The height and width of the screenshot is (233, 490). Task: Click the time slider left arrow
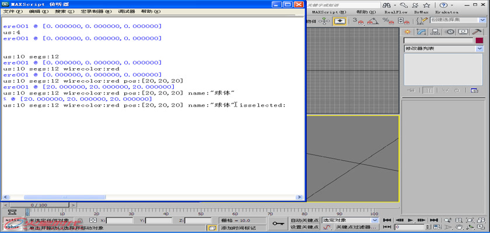click(5, 205)
